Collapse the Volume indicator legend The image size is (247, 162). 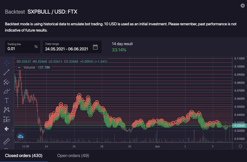click(x=19, y=67)
